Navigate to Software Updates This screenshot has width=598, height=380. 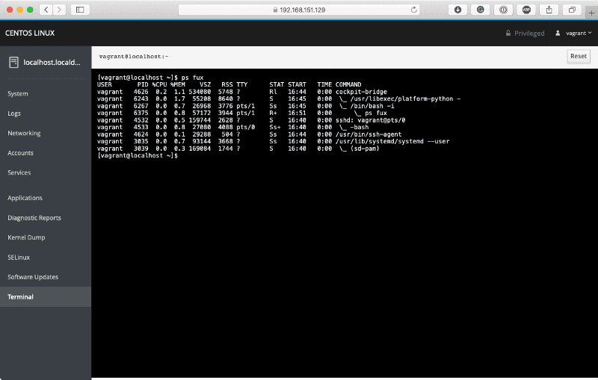coord(33,277)
